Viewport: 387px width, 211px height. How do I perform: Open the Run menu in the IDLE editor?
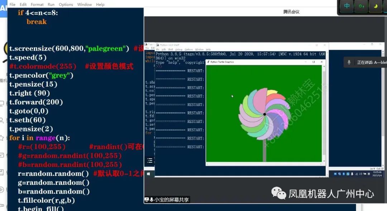pos(51,4)
